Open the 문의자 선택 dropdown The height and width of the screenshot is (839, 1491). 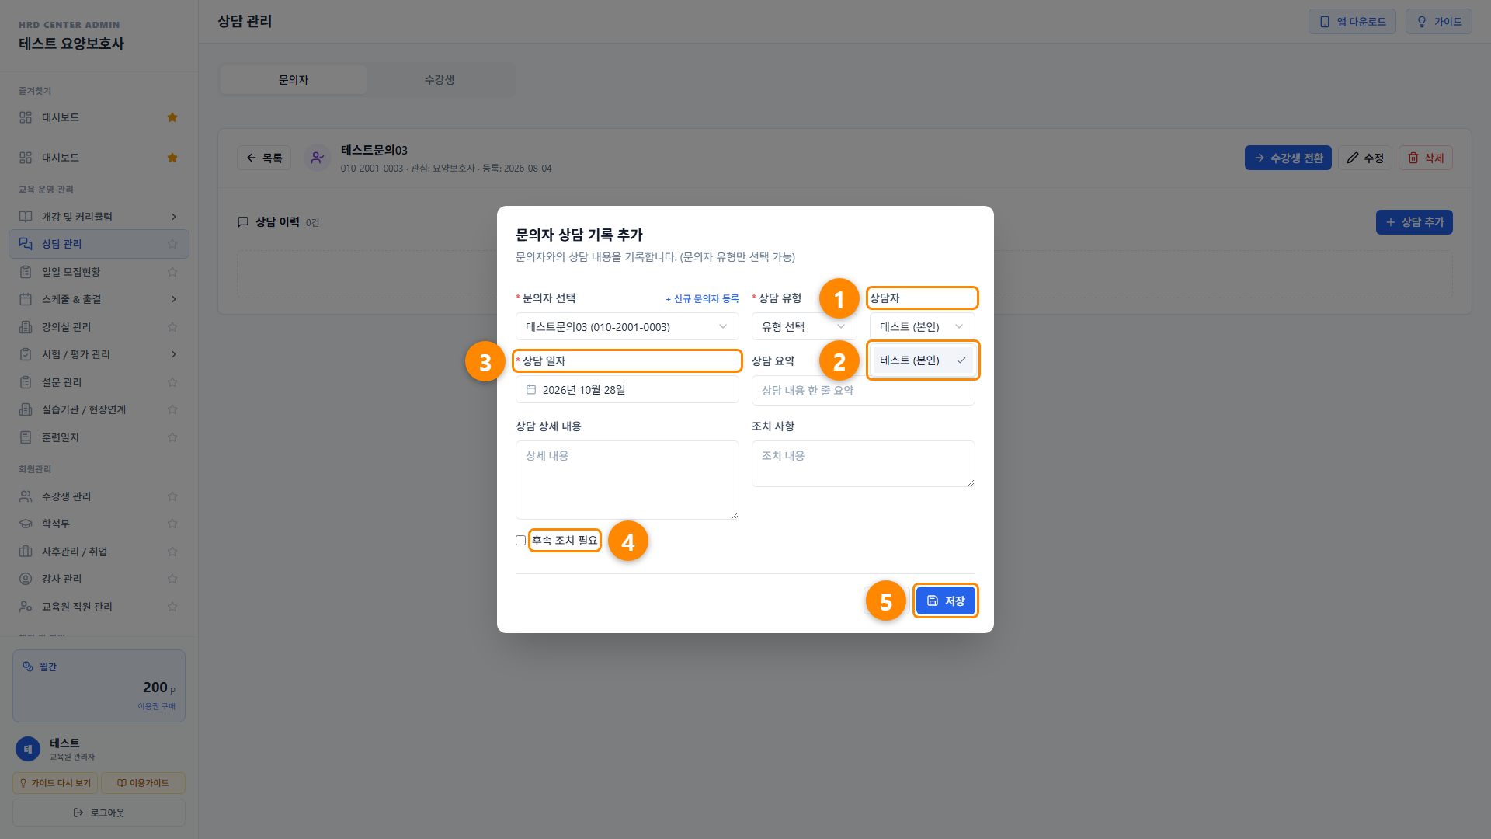(627, 327)
